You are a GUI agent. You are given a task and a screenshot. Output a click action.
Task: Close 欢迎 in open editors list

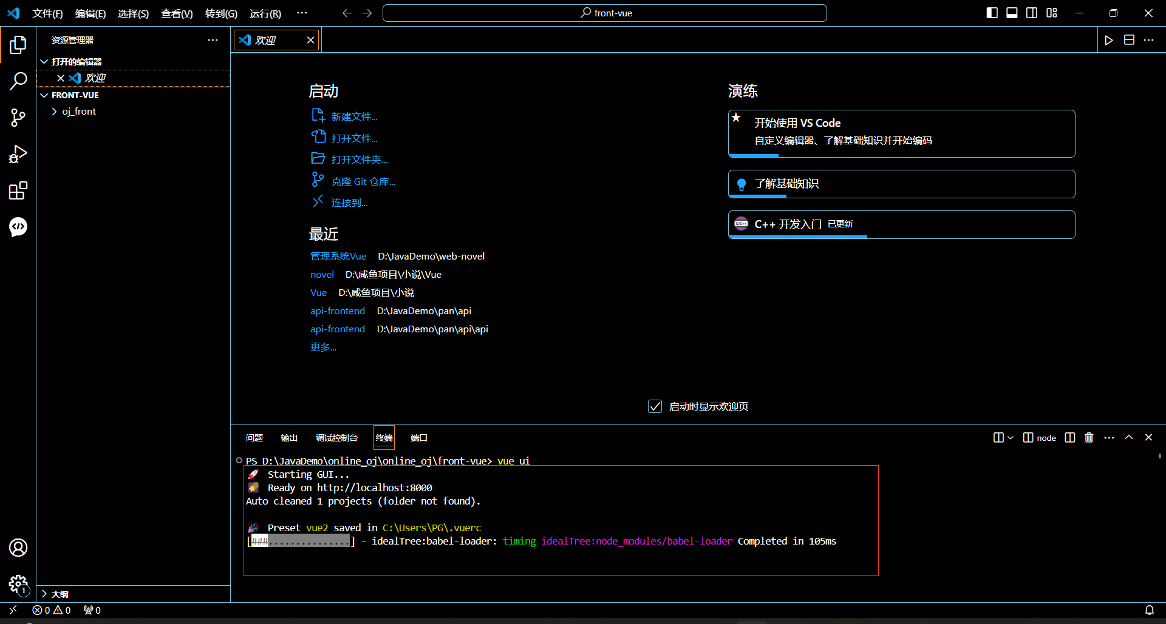pyautogui.click(x=61, y=78)
